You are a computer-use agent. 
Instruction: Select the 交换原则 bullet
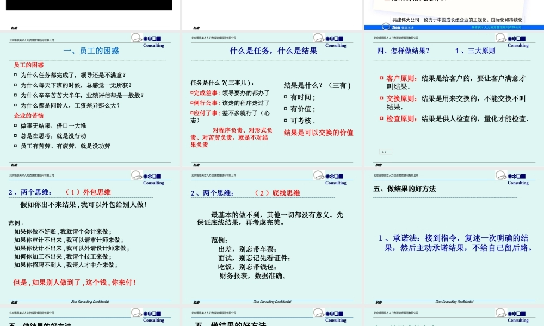coord(453,103)
